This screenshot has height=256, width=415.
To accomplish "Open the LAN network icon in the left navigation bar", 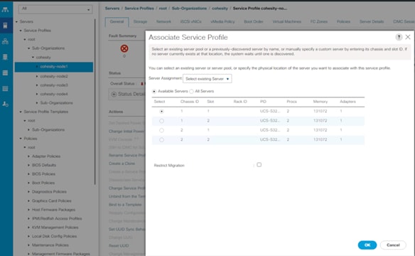I will click(x=5, y=41).
